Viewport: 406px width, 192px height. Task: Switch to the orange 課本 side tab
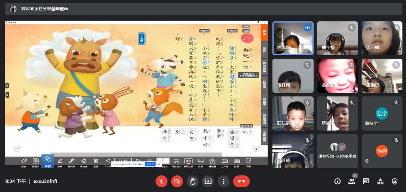(264, 32)
